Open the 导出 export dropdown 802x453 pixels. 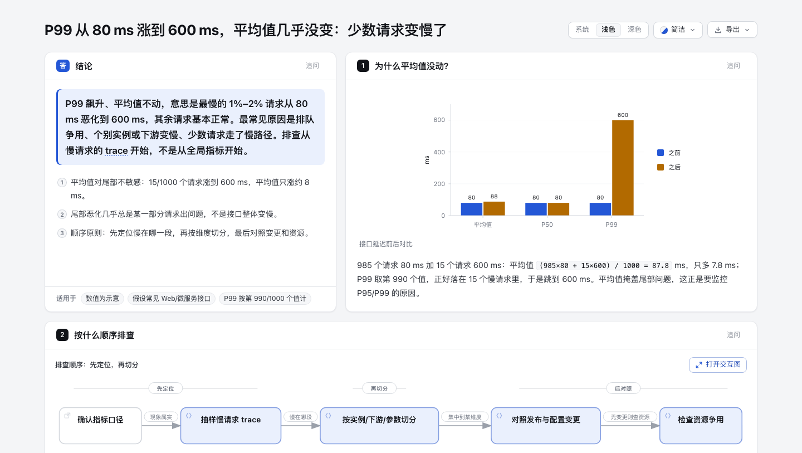click(732, 30)
